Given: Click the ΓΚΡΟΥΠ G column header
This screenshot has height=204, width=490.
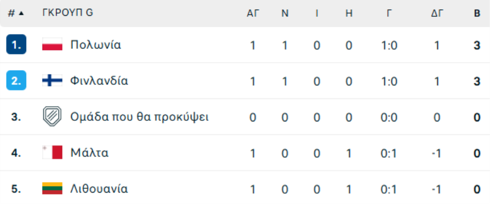Looking at the screenshot, I should (68, 13).
